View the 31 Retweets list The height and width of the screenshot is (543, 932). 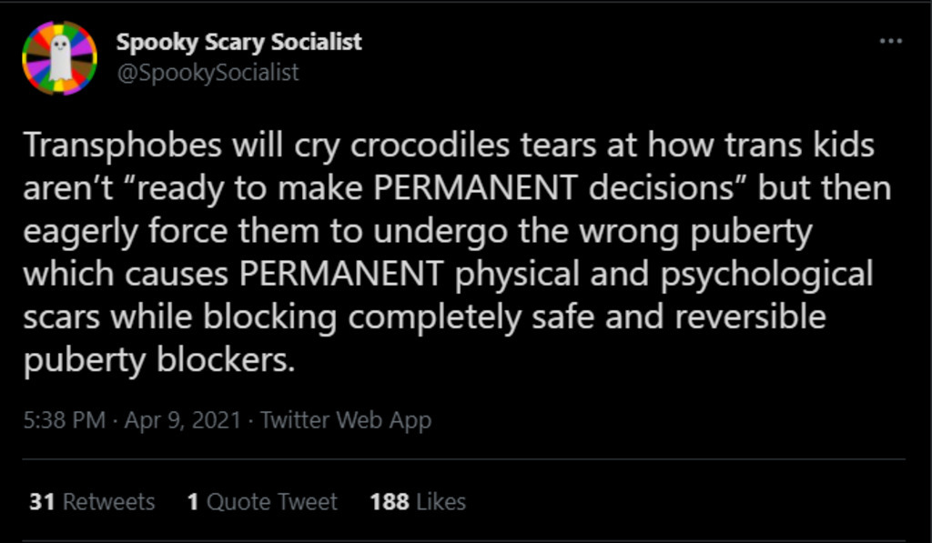[92, 501]
